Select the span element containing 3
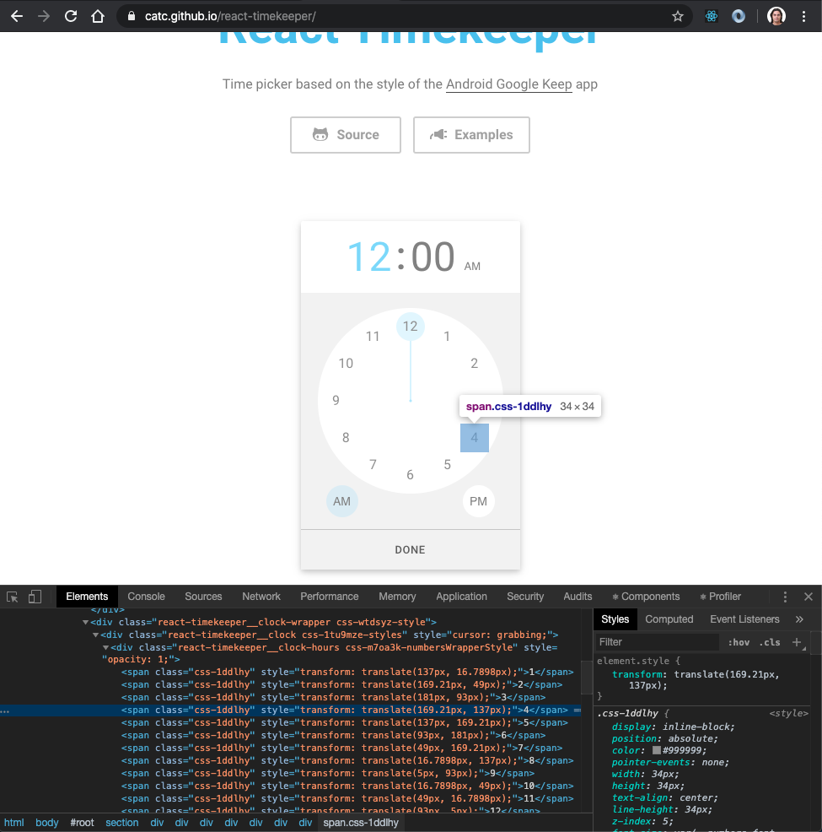Screen dimensions: 822x832 333,697
